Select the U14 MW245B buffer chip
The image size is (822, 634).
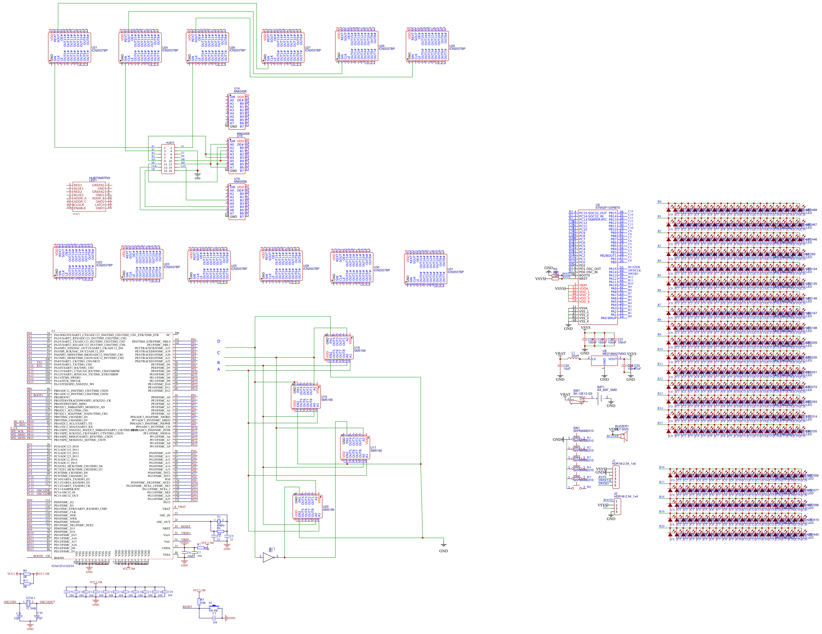click(237, 112)
